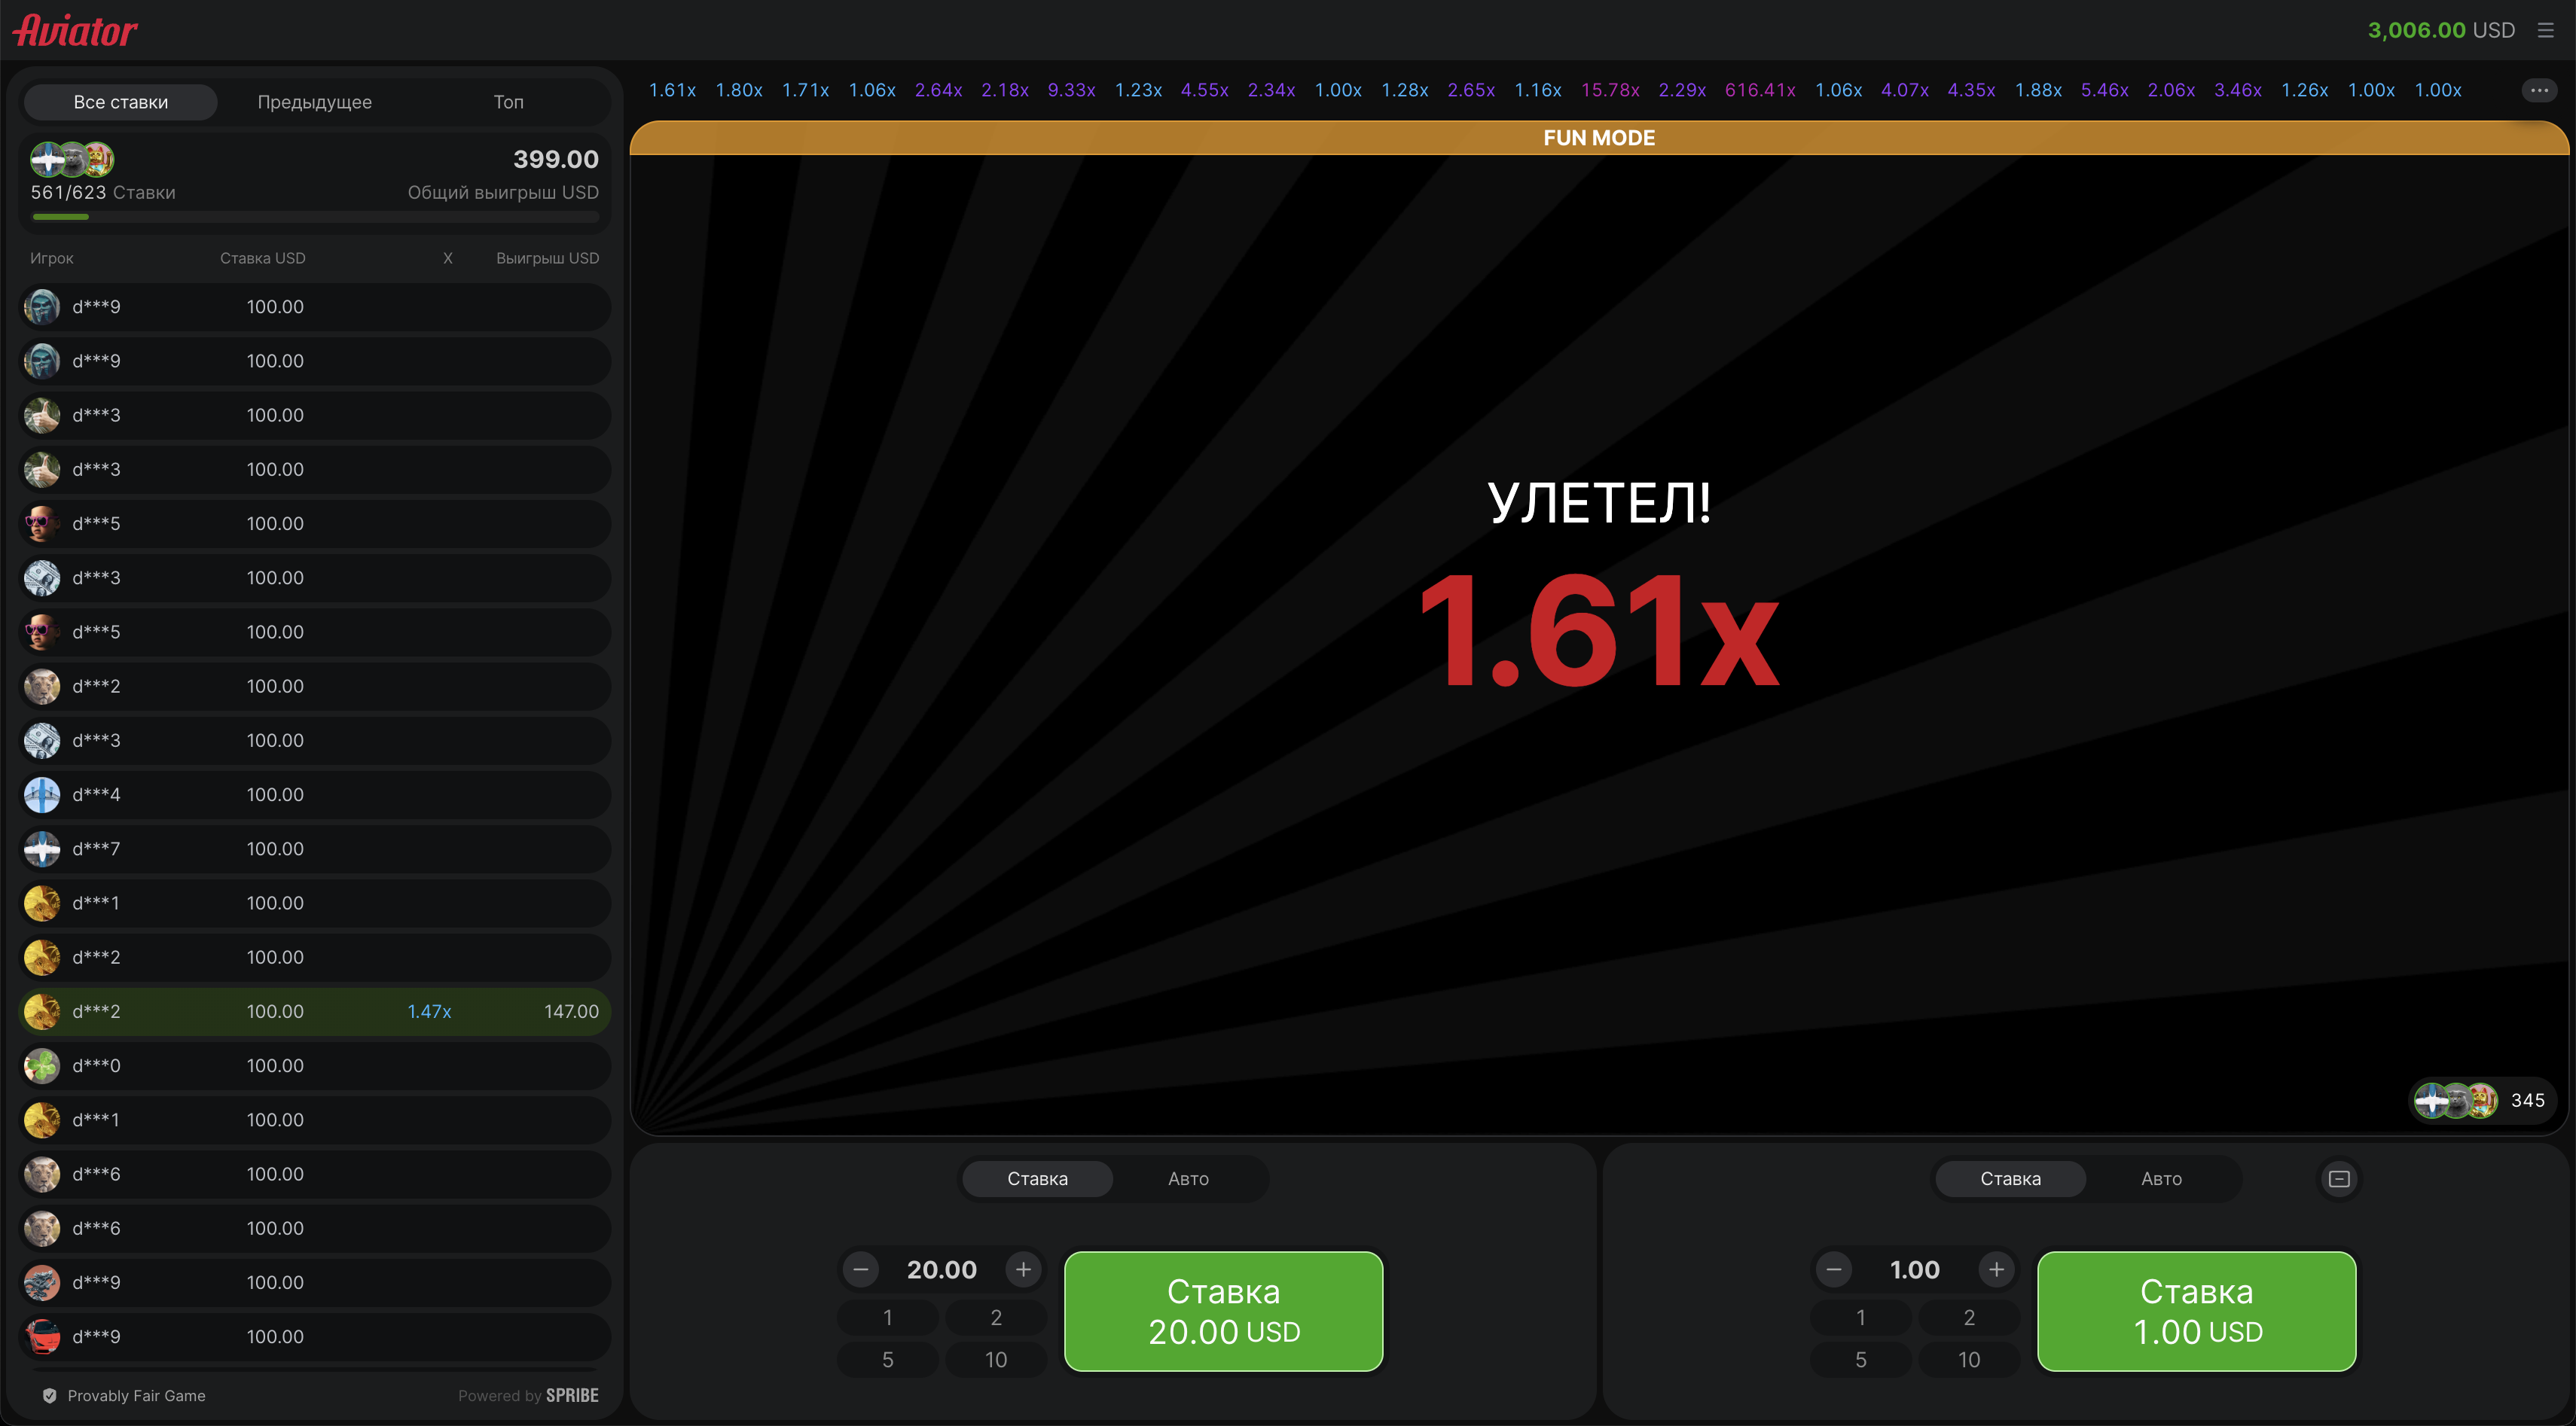Image resolution: width=2576 pixels, height=1426 pixels.
Task: Click the green bets progress bar
Action: [60, 217]
